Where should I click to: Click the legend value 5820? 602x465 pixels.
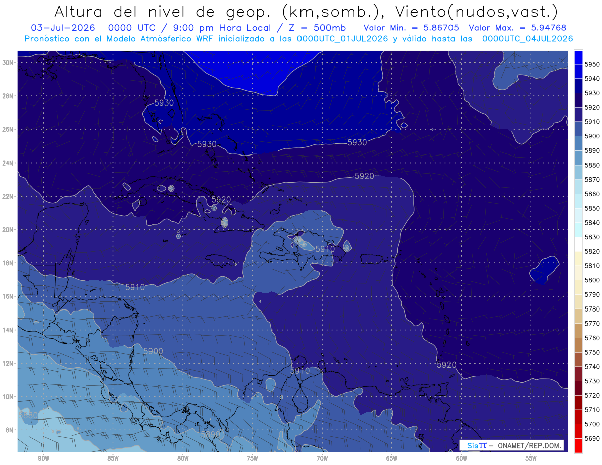592,251
